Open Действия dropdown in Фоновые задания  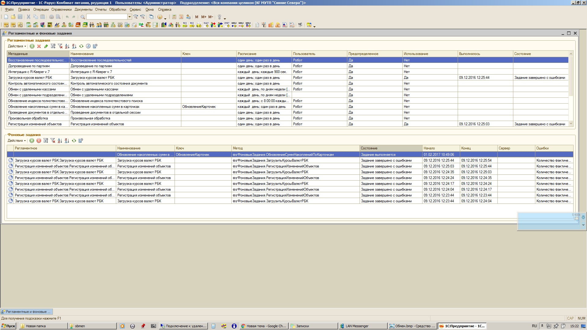pos(17,141)
